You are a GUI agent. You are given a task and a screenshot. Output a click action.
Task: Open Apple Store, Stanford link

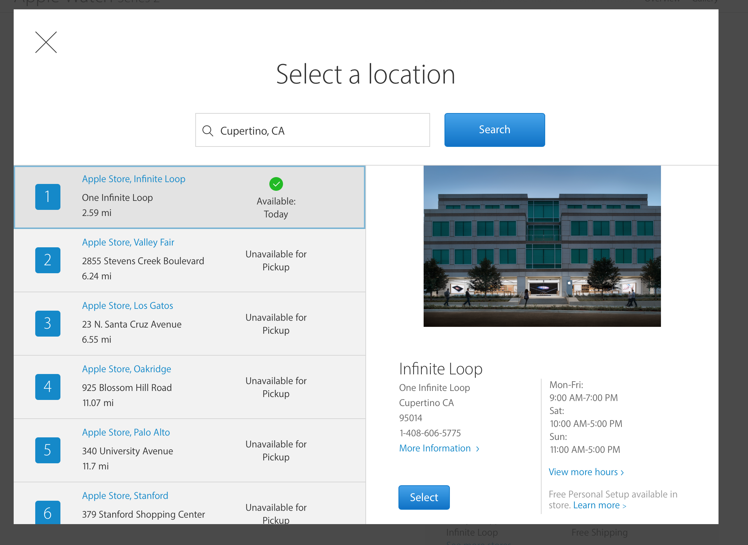pyautogui.click(x=125, y=496)
